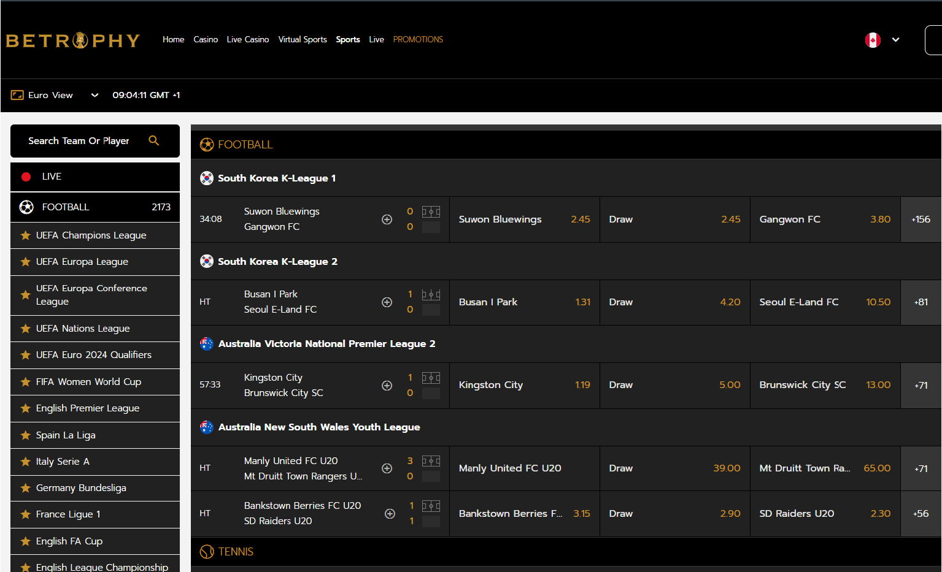The image size is (942, 572).
Task: Click the Tennis section ball icon
Action: [207, 552]
